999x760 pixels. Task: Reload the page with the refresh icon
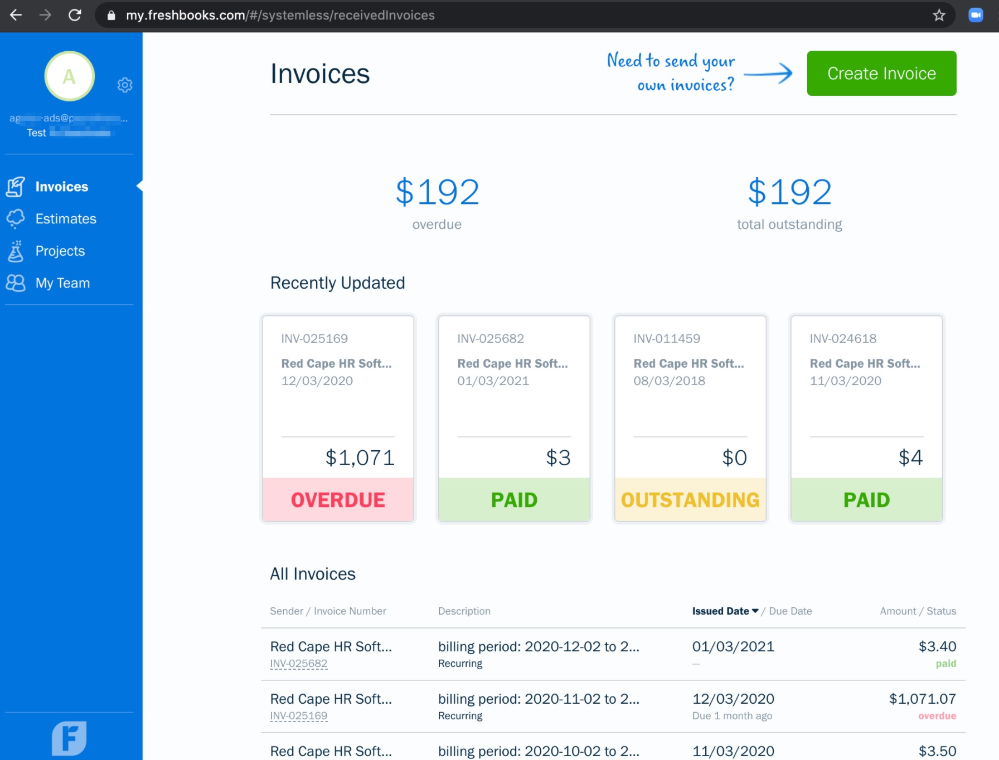(x=75, y=15)
